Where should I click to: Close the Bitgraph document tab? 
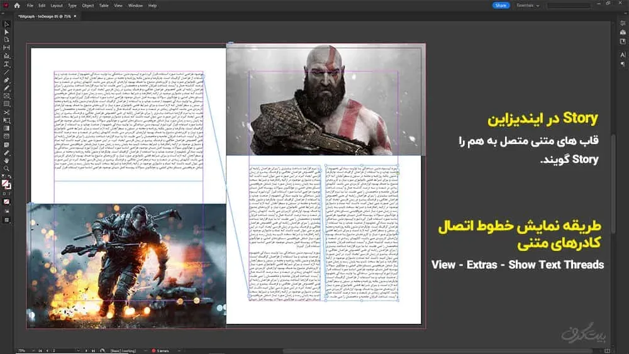75,16
